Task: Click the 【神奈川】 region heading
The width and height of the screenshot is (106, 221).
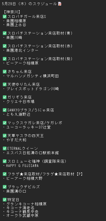Action: tap(12, 12)
